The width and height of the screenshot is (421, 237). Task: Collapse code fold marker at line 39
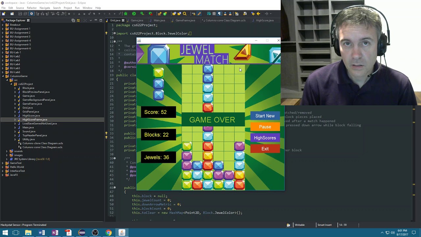(x=114, y=158)
